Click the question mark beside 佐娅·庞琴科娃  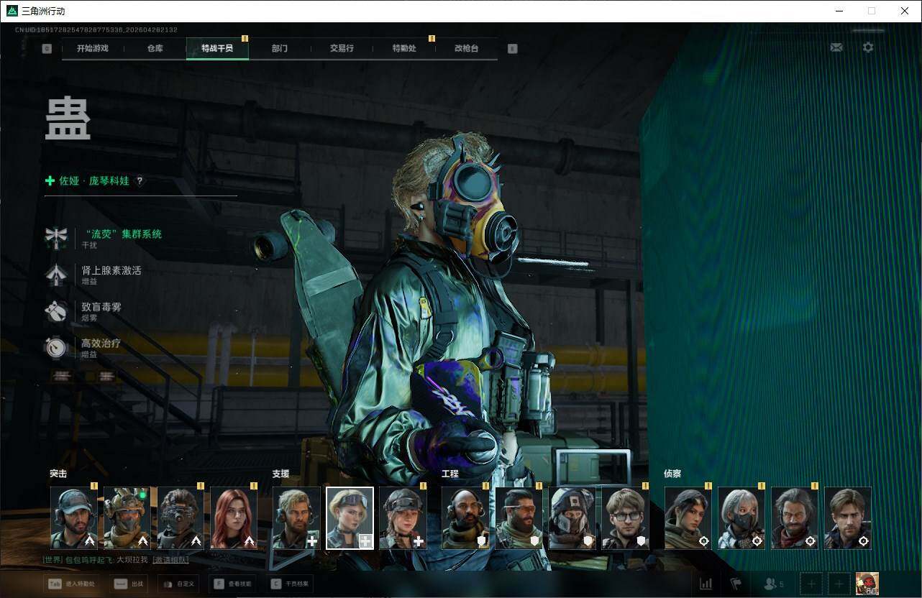click(140, 181)
